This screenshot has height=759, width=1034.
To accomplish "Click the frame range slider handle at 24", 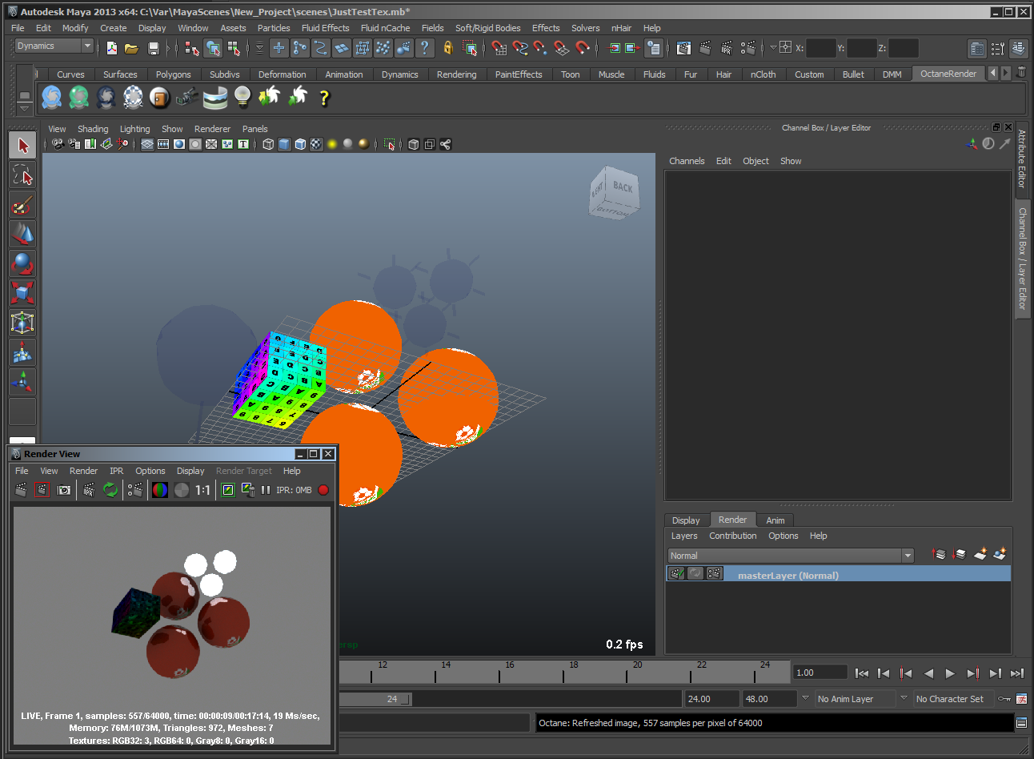I will pos(405,699).
